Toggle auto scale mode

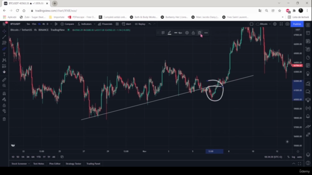pos(299,157)
